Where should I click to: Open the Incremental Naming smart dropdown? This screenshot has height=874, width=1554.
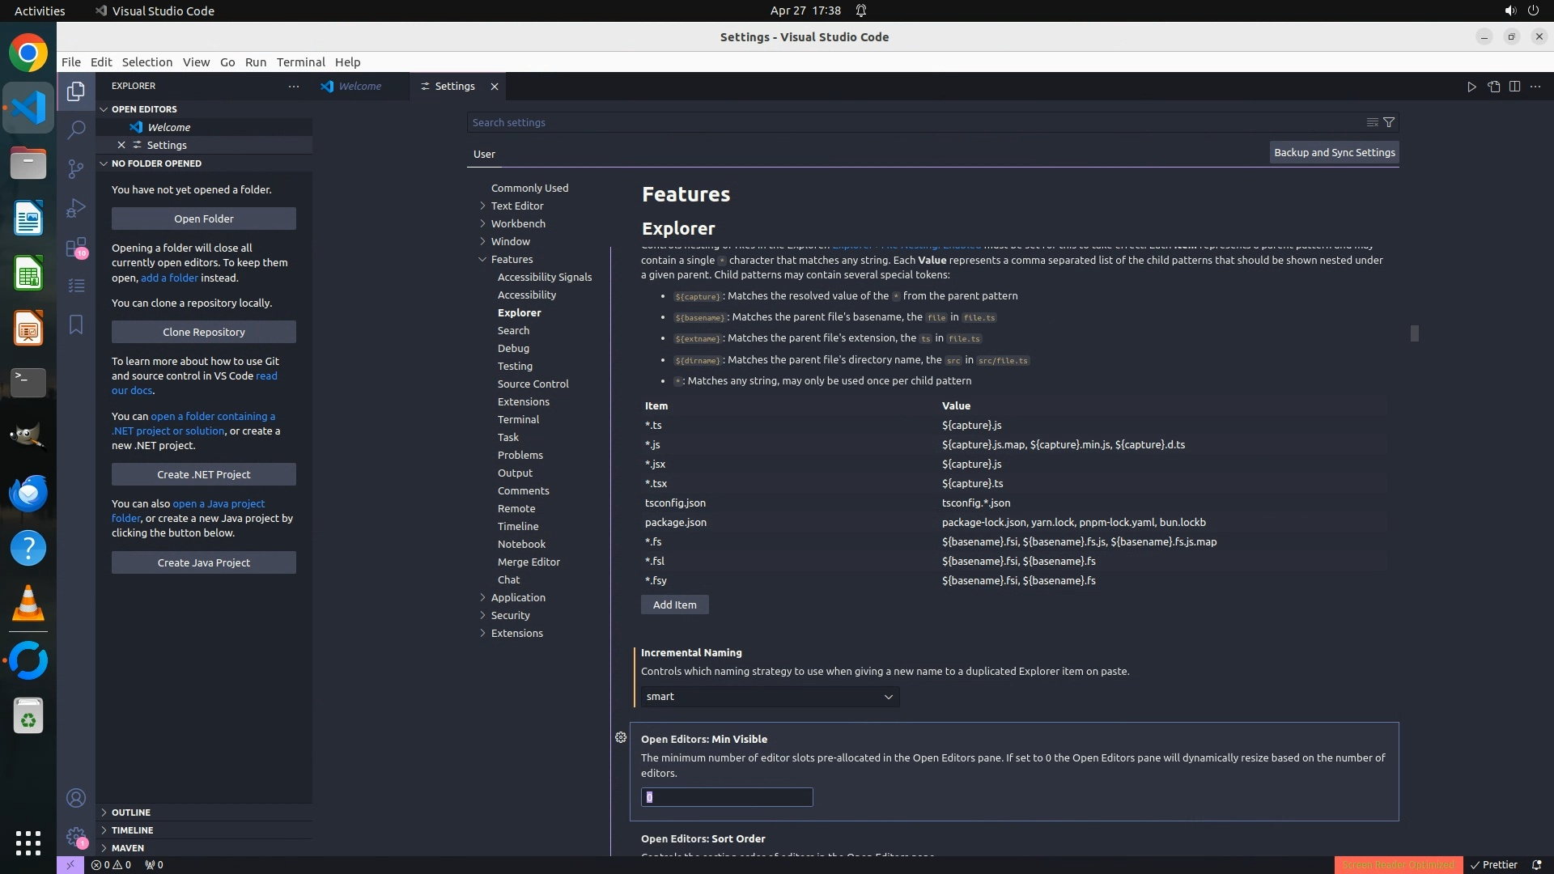coord(770,697)
